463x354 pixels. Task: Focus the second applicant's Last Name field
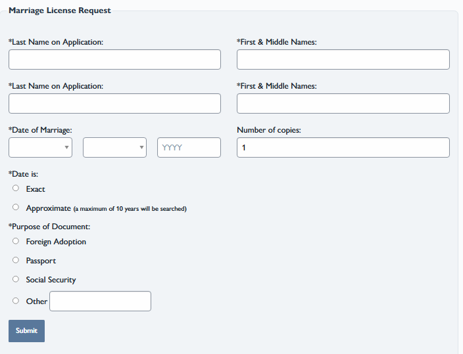coord(114,104)
